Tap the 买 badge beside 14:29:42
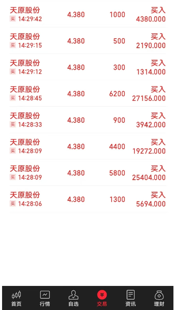This screenshot has width=178, height=310. (x=13, y=19)
